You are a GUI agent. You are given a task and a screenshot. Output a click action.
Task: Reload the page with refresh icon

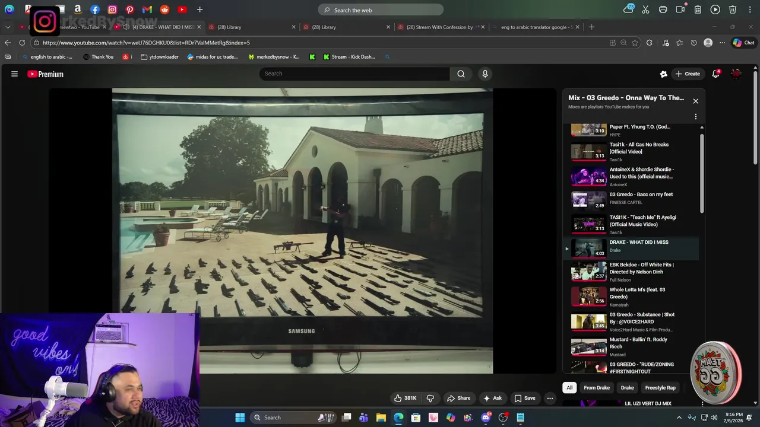coord(22,43)
